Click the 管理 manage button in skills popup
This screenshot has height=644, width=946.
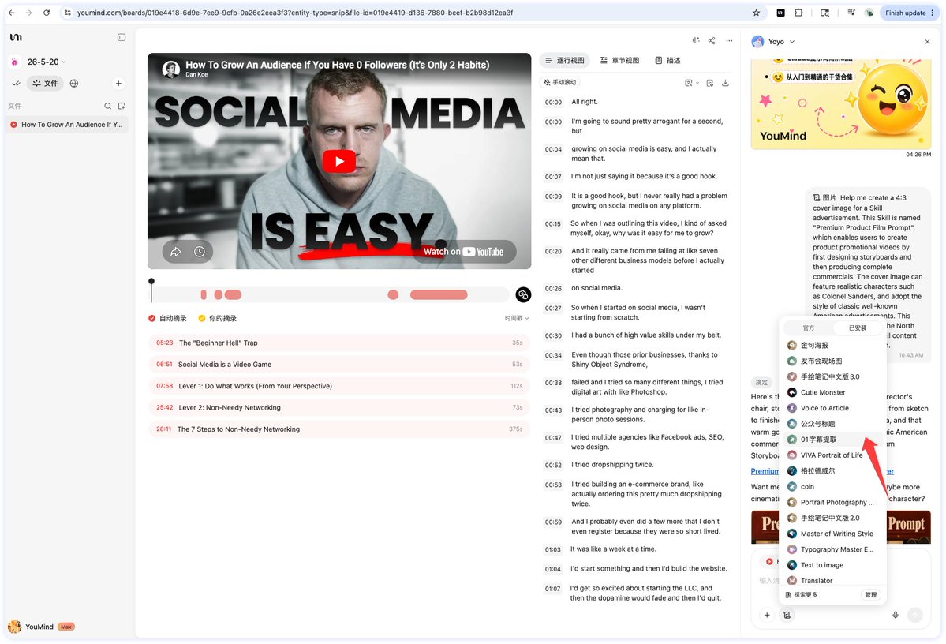[870, 595]
